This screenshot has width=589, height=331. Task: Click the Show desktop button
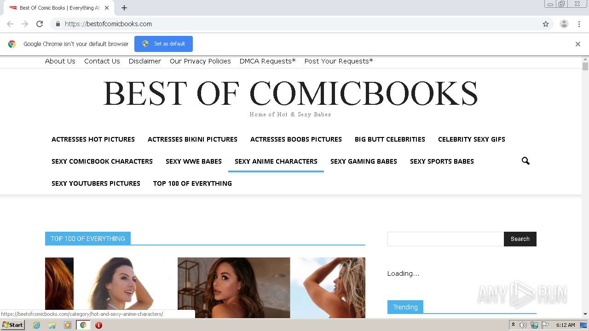pos(583,325)
